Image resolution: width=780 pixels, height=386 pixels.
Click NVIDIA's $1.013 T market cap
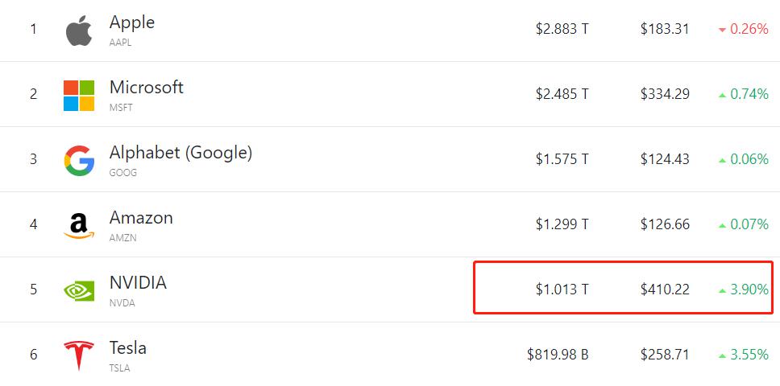562,289
